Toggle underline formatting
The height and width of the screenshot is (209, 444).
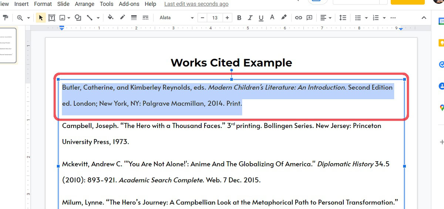[261, 18]
